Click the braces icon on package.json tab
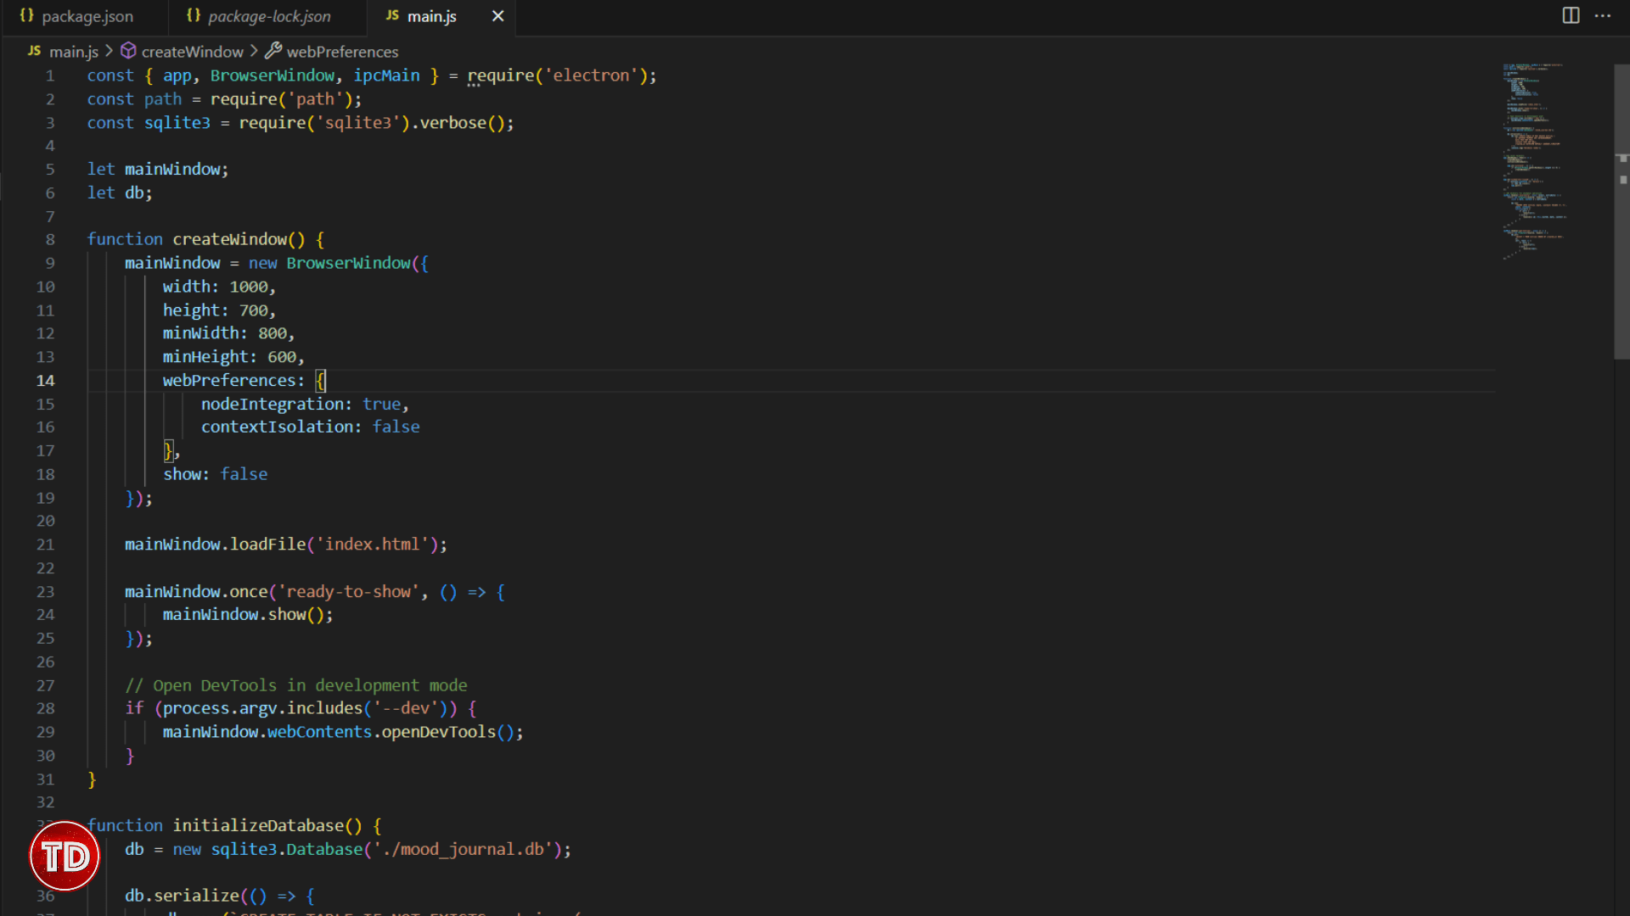This screenshot has width=1630, height=916. 27,15
